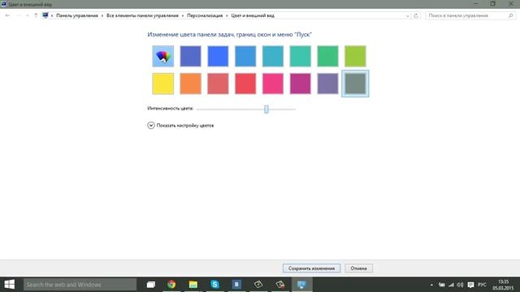
Task: Select the orange color swatch
Action: click(x=190, y=84)
